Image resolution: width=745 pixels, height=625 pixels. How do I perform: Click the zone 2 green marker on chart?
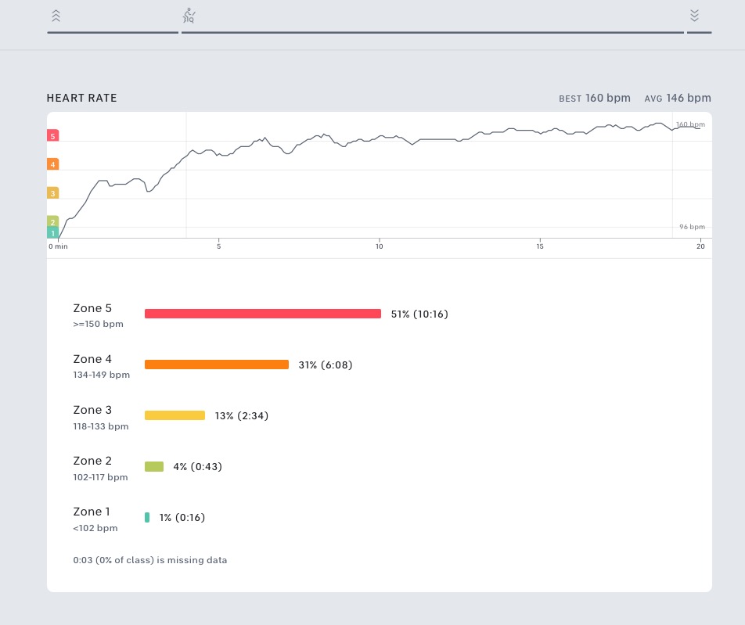pyautogui.click(x=52, y=221)
